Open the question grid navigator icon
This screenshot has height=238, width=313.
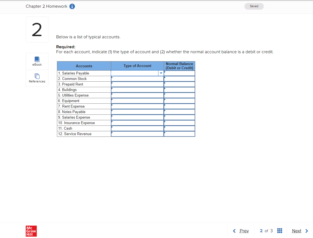tap(280, 231)
